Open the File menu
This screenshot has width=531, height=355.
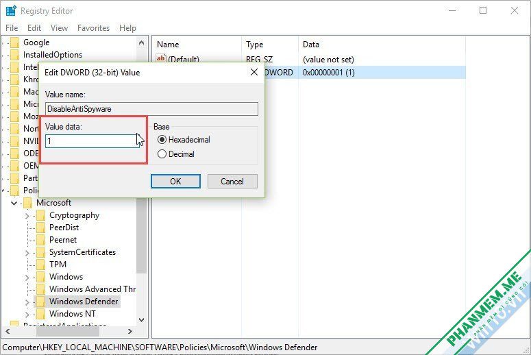tap(12, 28)
